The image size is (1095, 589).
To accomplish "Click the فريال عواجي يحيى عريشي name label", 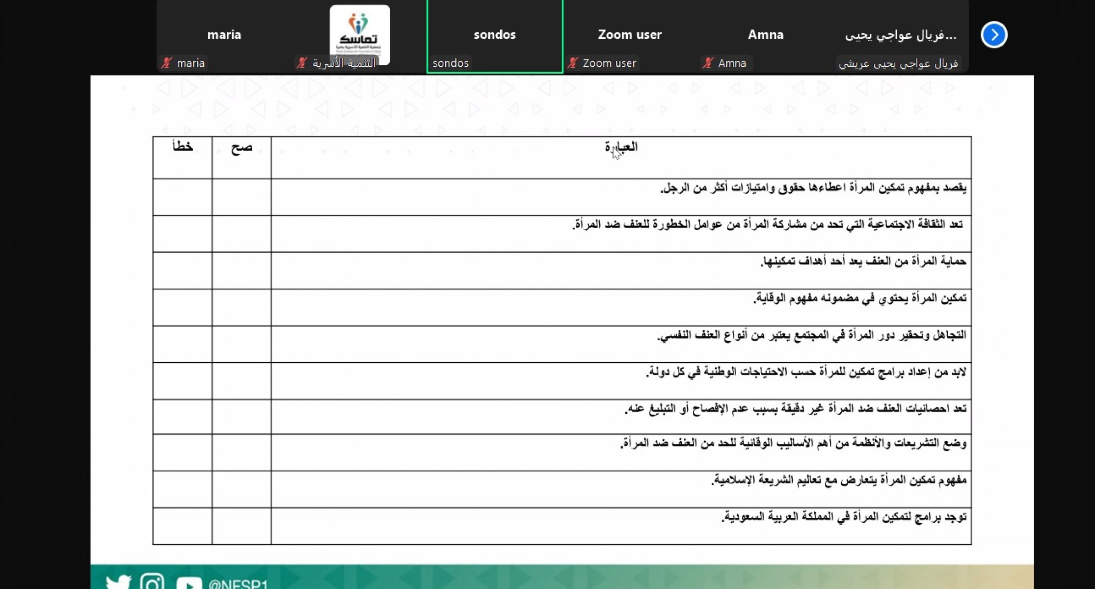I will point(898,63).
